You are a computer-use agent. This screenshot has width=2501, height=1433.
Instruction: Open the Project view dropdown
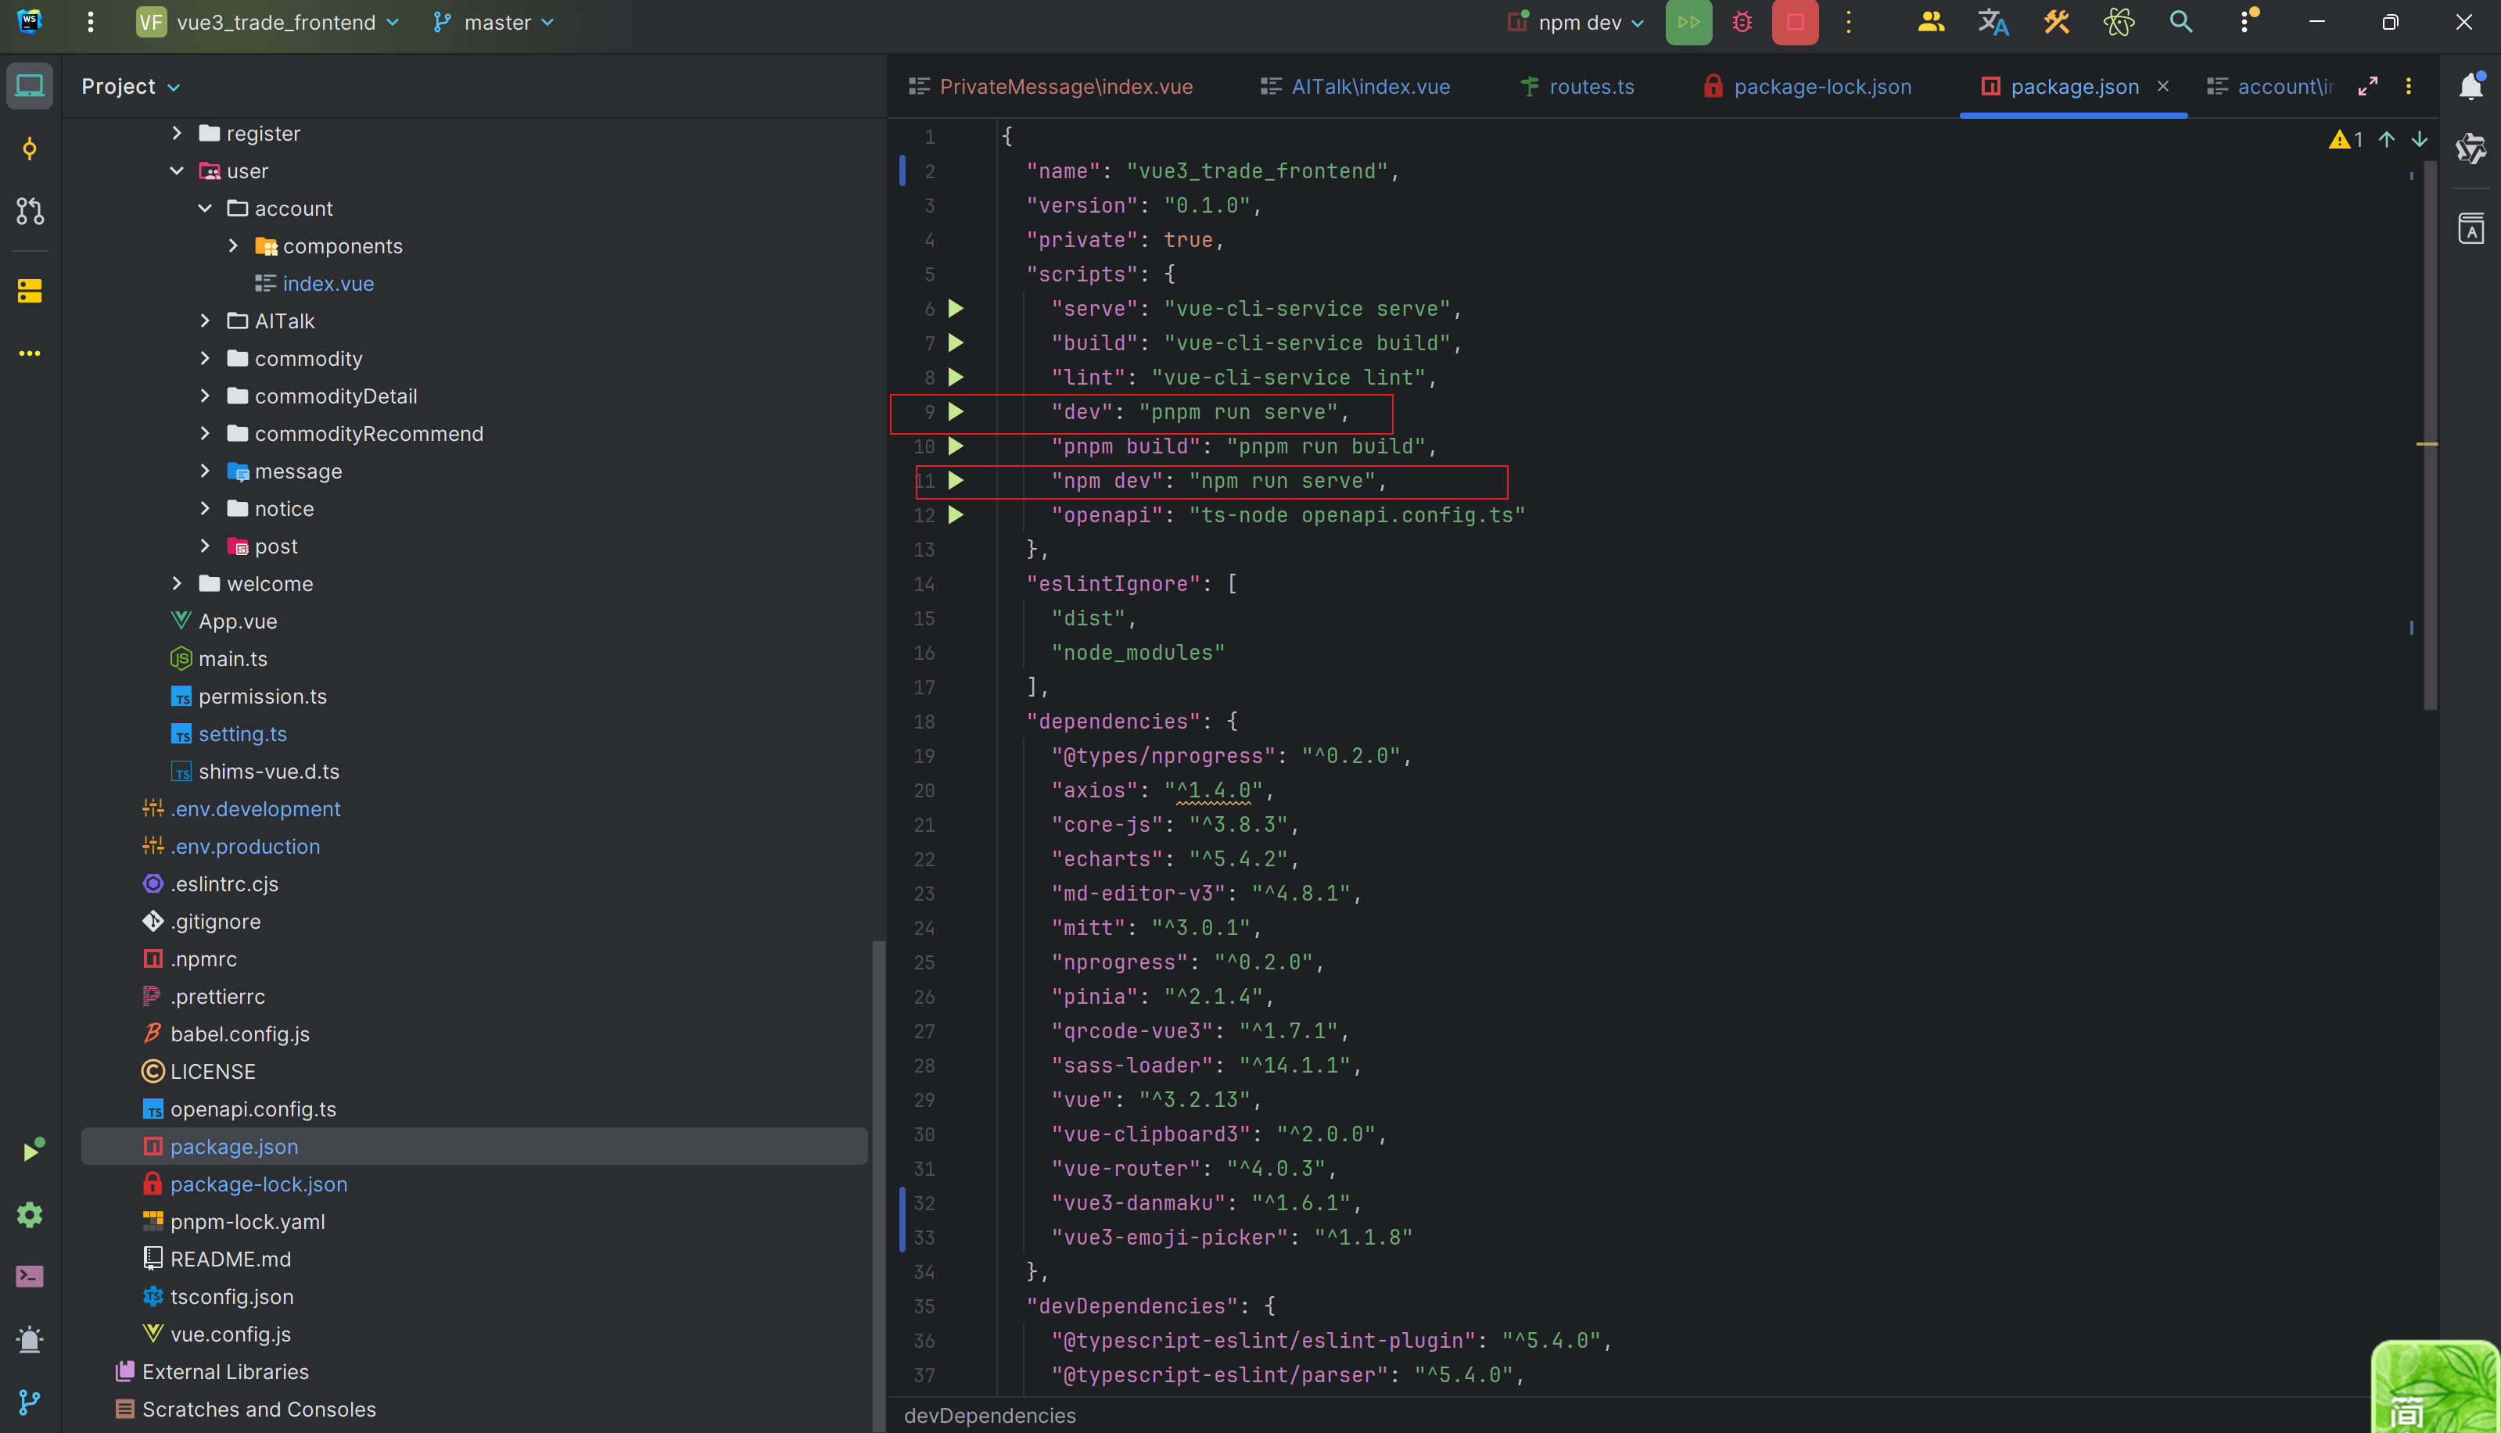coord(131,87)
